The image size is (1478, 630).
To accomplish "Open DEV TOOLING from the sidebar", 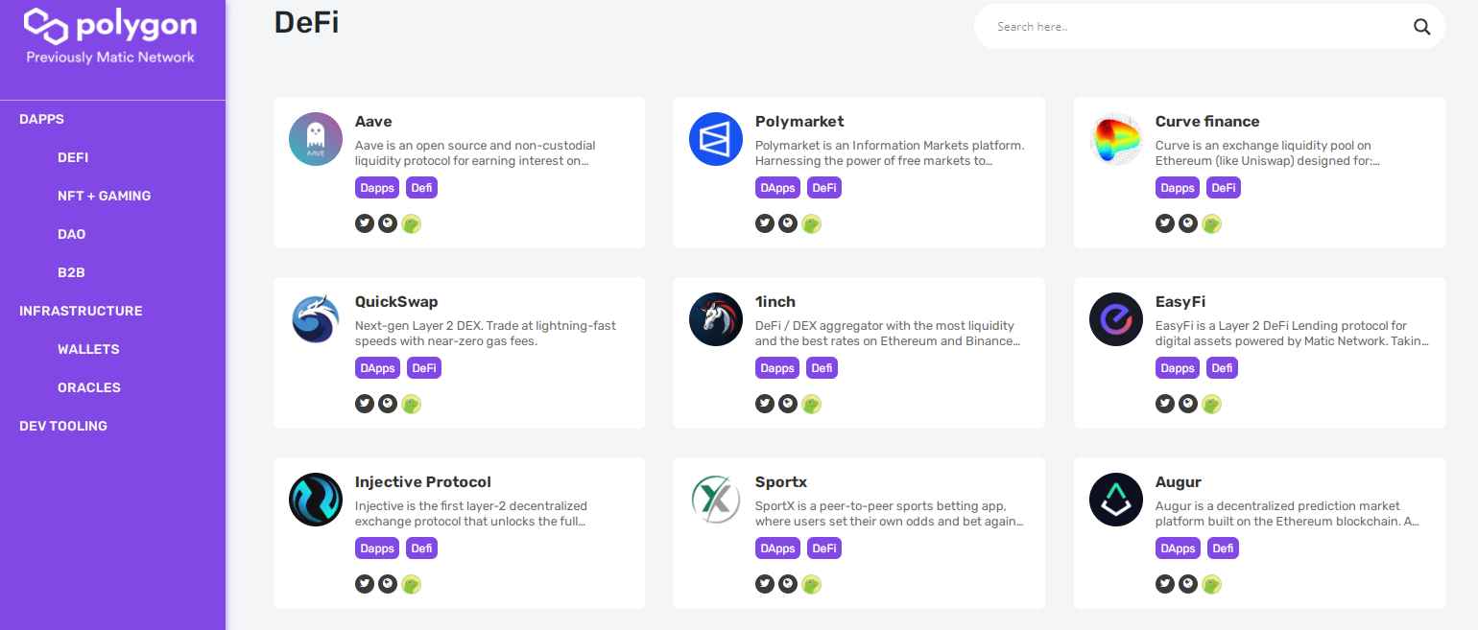I will 63,426.
